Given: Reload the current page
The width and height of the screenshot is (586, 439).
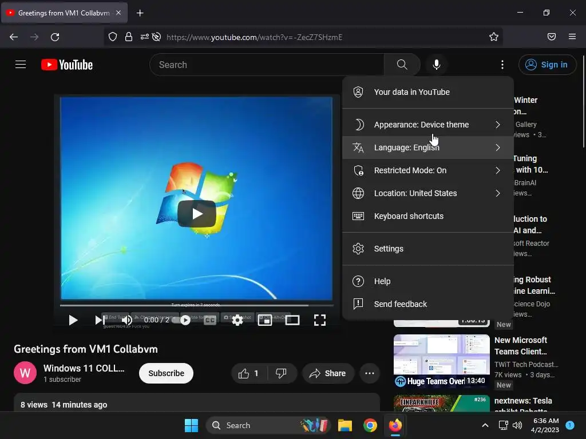Looking at the screenshot, I should point(55,37).
